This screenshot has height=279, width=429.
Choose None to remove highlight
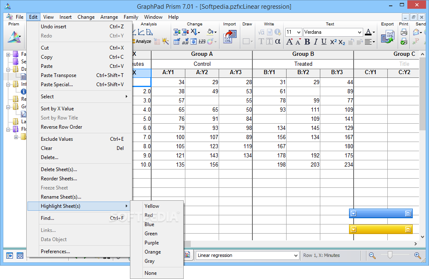157,273
